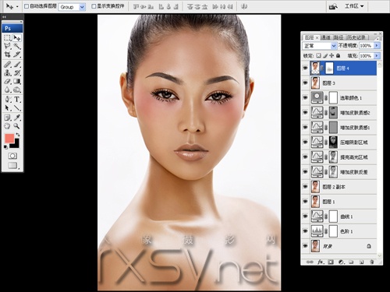
Task: Select the Blur tool
Action: pos(8,90)
